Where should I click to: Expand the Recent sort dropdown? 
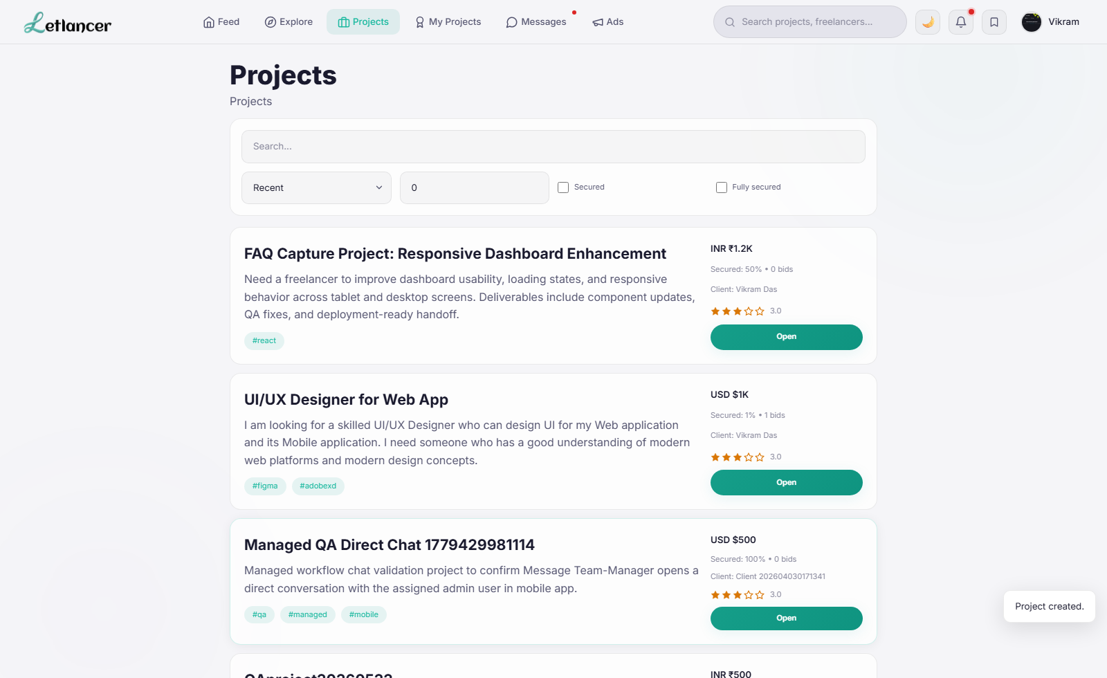[316, 187]
